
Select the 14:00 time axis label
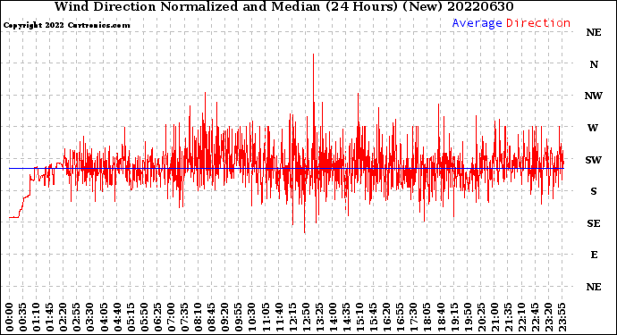333,317
